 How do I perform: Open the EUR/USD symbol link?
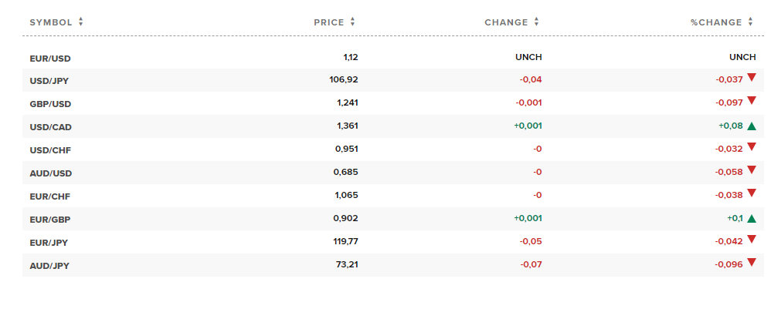(50, 59)
